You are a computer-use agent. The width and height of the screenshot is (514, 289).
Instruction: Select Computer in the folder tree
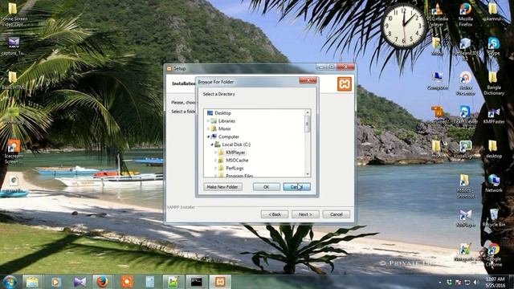coord(228,136)
